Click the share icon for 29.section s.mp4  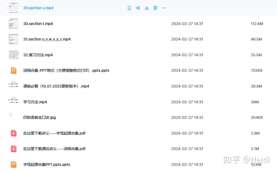point(138,8)
